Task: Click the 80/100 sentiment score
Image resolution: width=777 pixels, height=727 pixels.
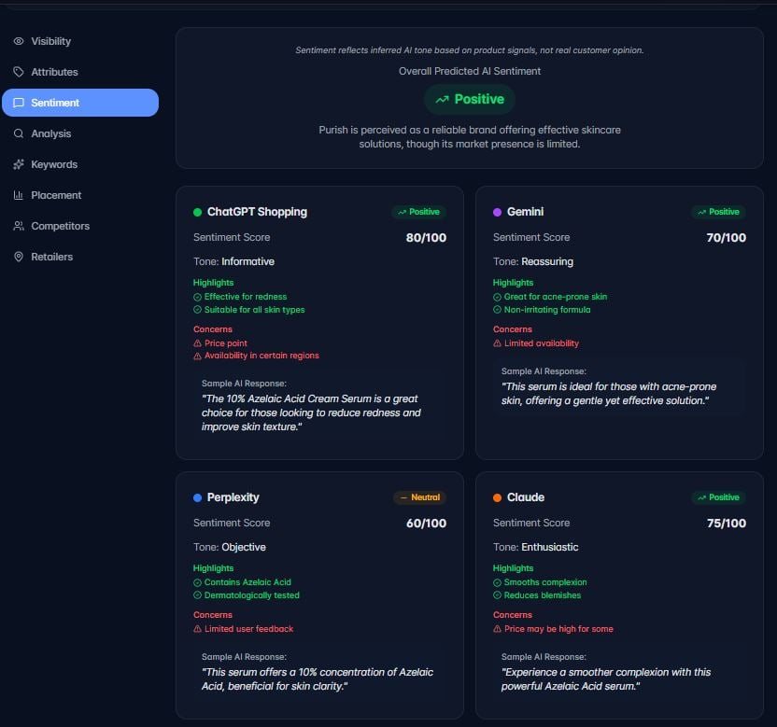Action: coord(426,238)
